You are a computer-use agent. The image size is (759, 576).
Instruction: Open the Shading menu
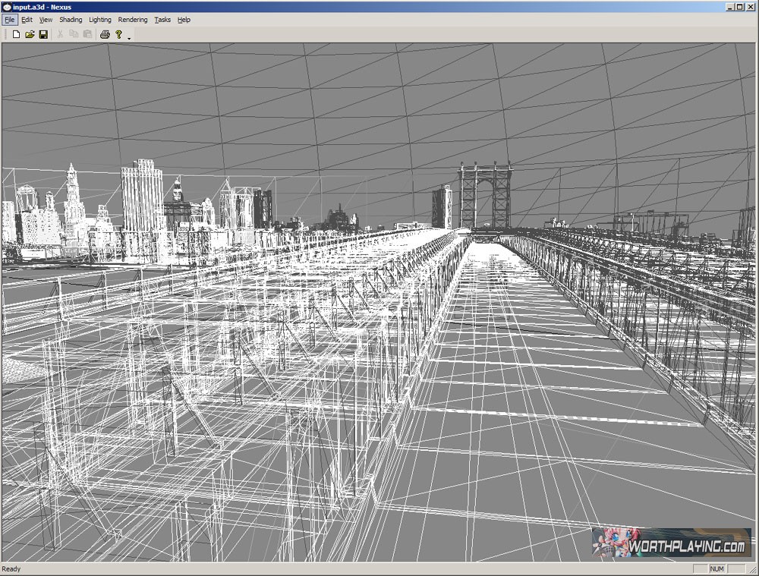[71, 20]
